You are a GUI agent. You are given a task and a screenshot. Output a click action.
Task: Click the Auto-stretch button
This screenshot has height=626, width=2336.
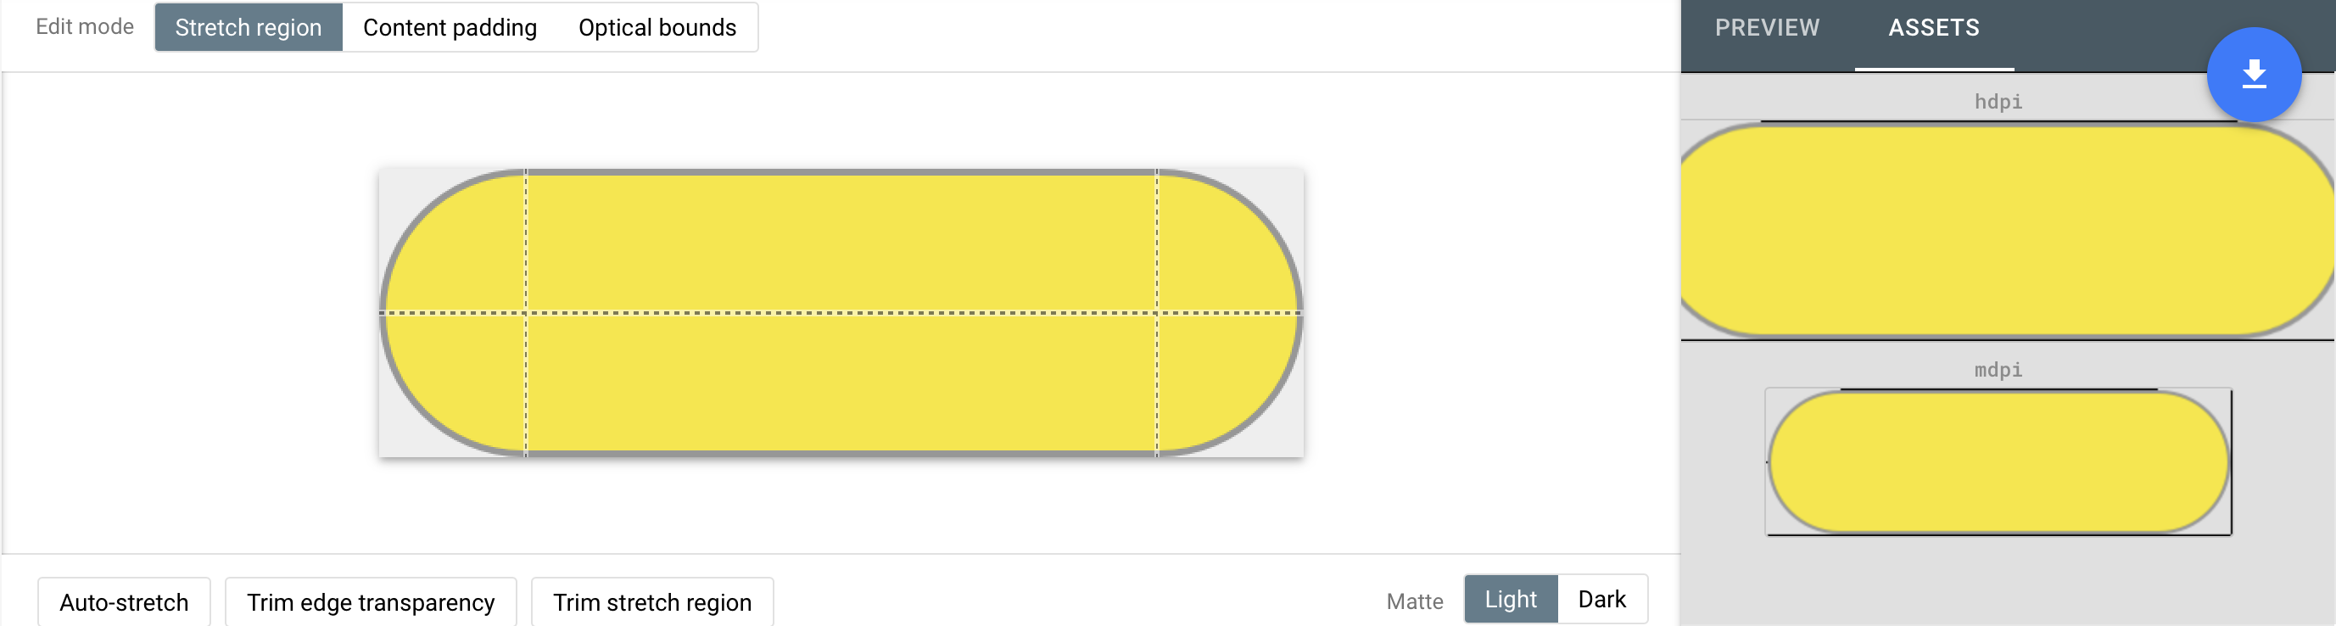pyautogui.click(x=124, y=601)
